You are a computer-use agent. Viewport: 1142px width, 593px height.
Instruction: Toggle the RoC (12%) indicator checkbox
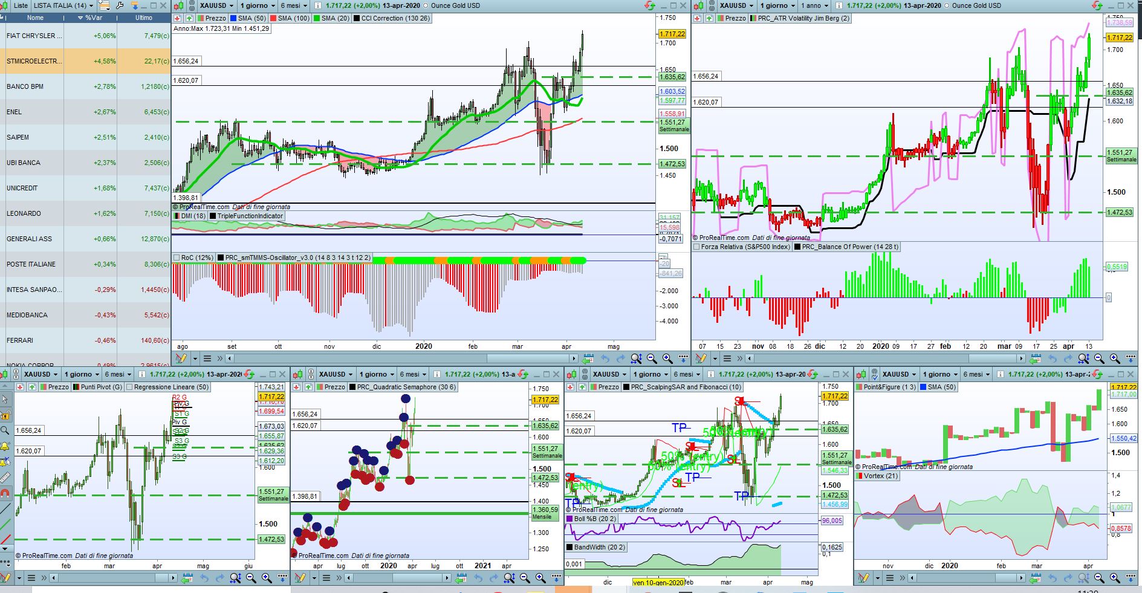pos(177,258)
